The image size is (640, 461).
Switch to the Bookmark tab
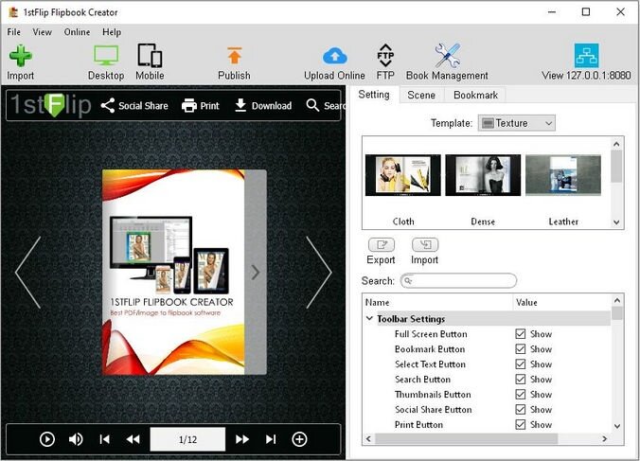pos(475,95)
